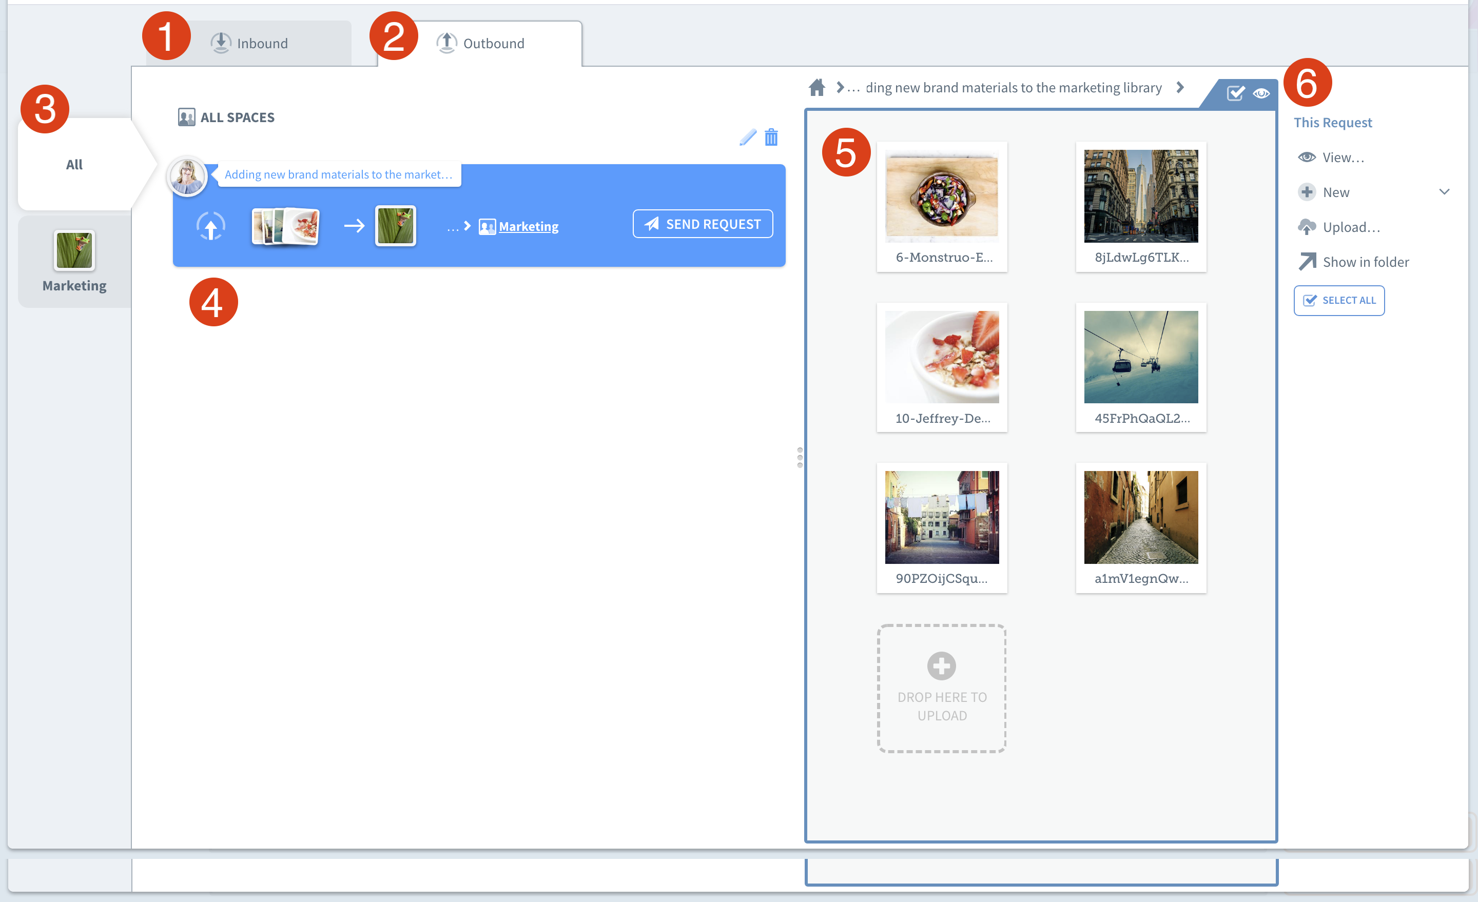Image resolution: width=1478 pixels, height=902 pixels.
Task: Open the stacked files thumbnail in request
Action: click(285, 226)
